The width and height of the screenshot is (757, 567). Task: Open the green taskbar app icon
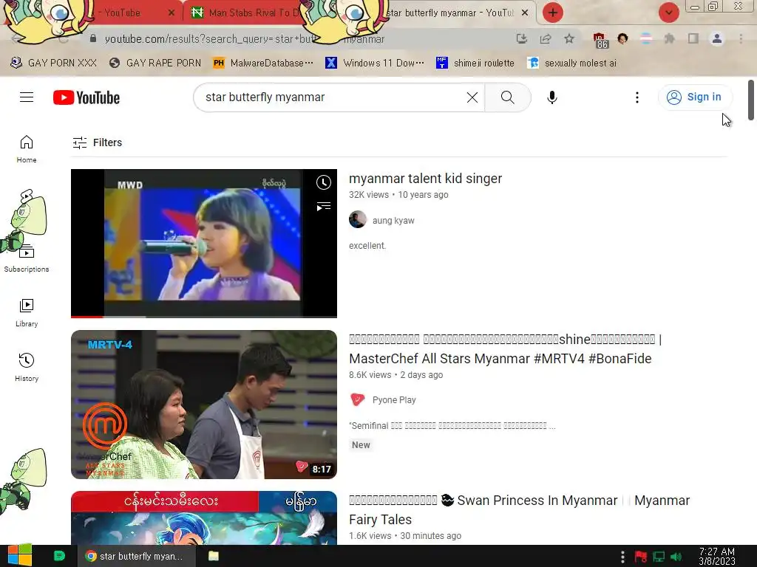click(x=59, y=556)
